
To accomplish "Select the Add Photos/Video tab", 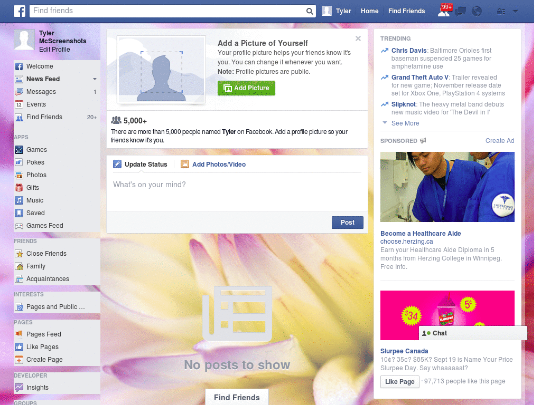I will (213, 165).
